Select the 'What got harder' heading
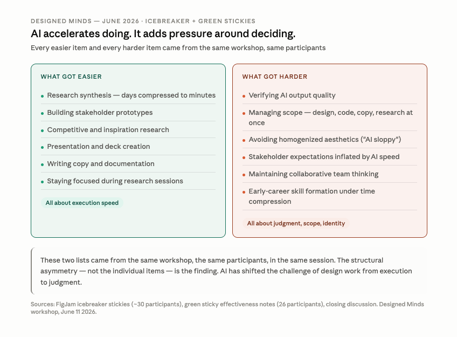Screen dimensions: 457x337 coord(274,77)
